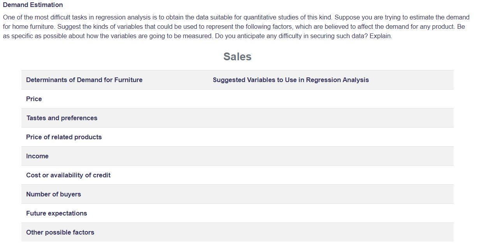Click the paragraph beginning 'One of the most difficult tasks'
This screenshot has width=477, height=247.
(x=236, y=26)
